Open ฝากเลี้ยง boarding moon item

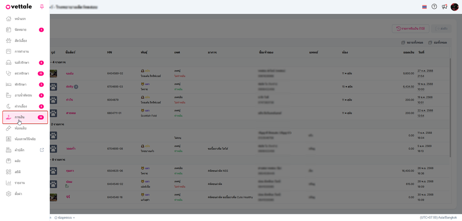click(x=25, y=106)
